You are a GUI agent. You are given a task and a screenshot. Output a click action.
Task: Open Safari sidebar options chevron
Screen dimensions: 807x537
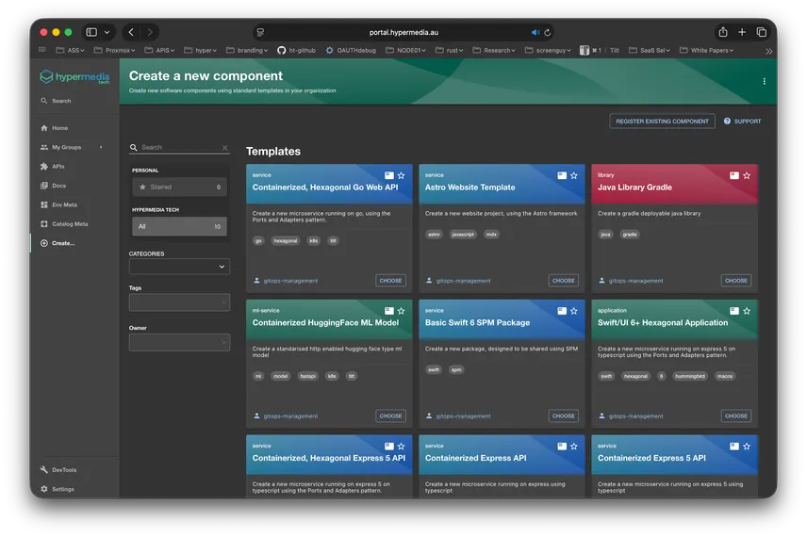pos(107,32)
